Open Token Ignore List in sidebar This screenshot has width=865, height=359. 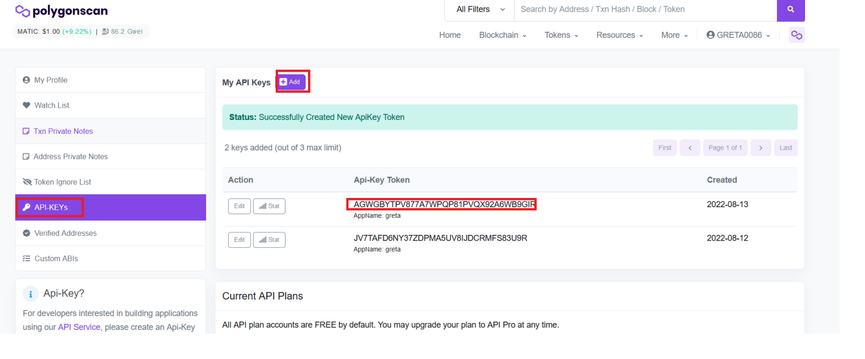click(63, 182)
